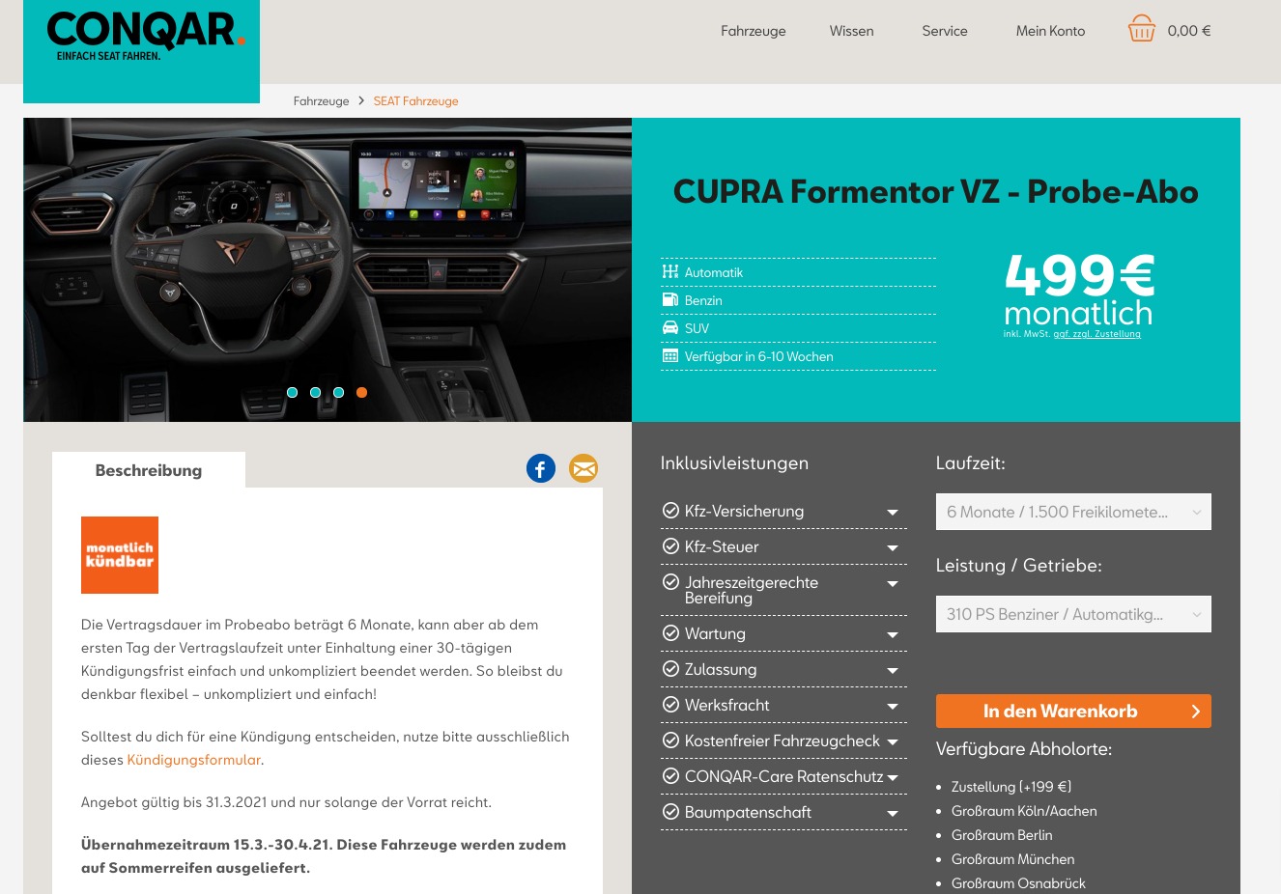The image size is (1281, 894).
Task: Click check icon beside Wartung
Action: 670,633
